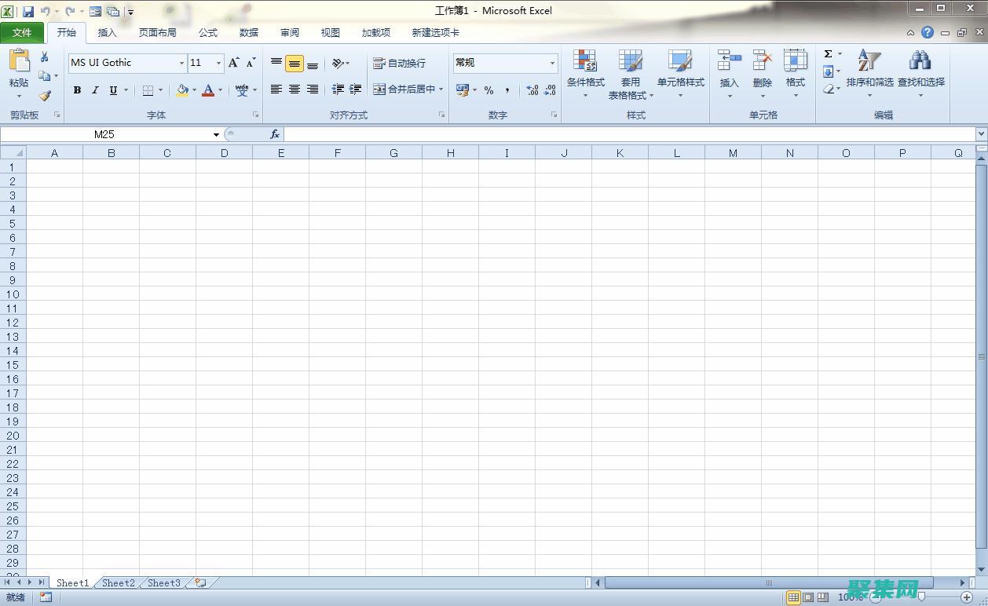Open the Conditional Formatting icon
The width and height of the screenshot is (988, 606).
tap(585, 61)
